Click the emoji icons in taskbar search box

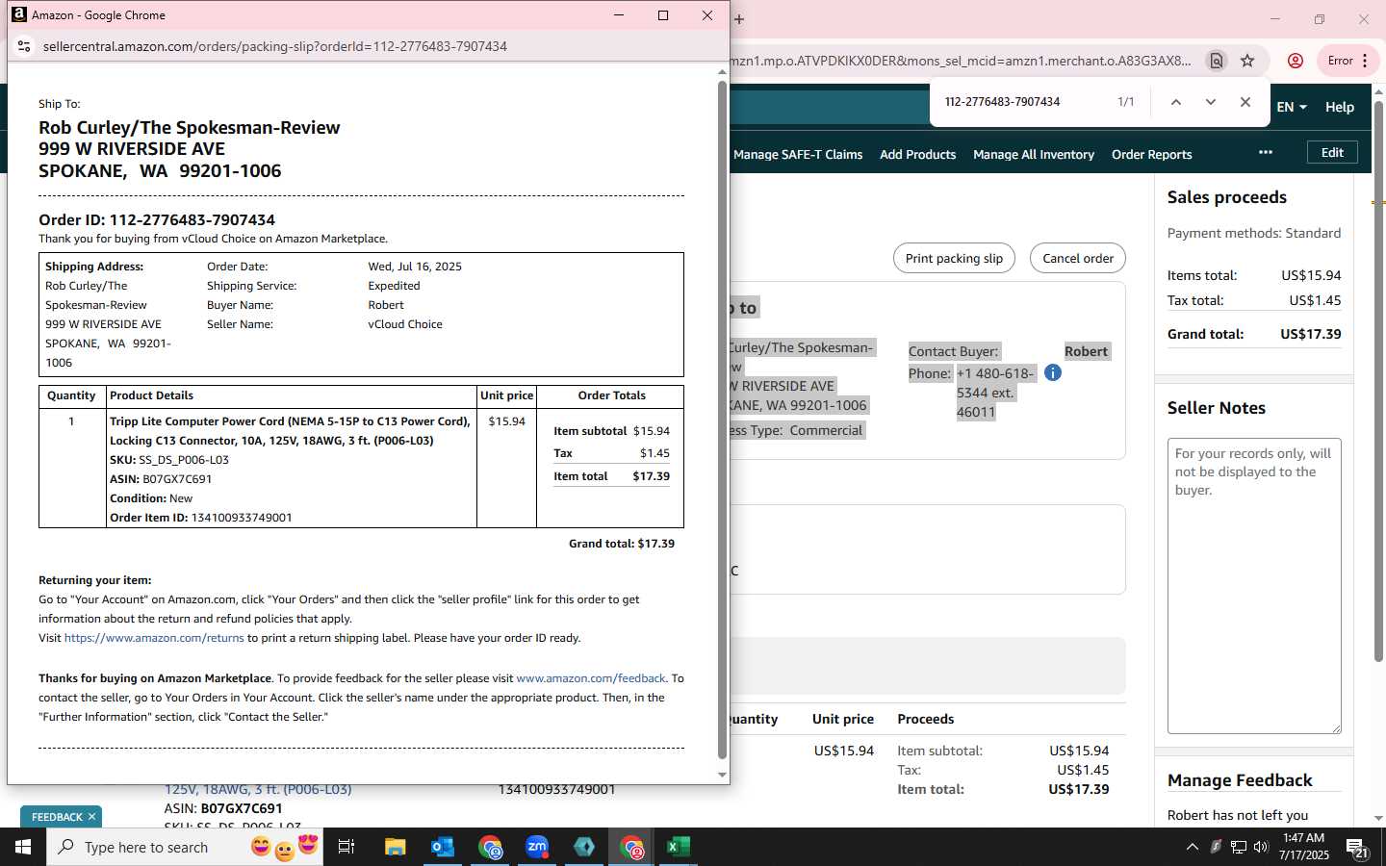(284, 847)
